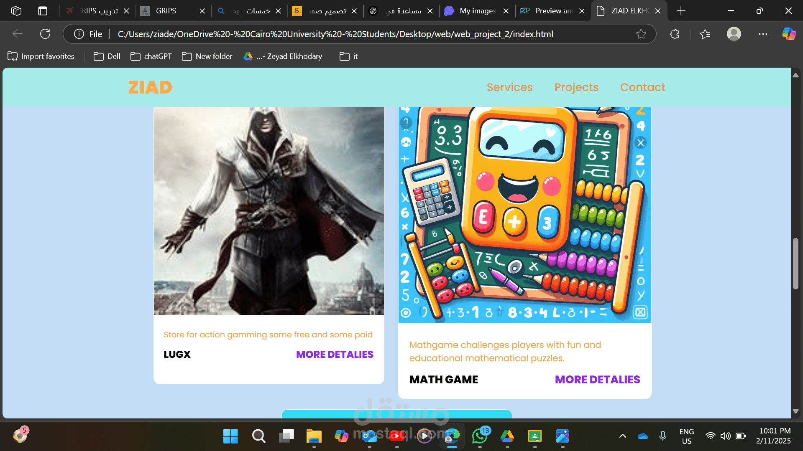Expand hidden system tray icons chevron

(622, 436)
